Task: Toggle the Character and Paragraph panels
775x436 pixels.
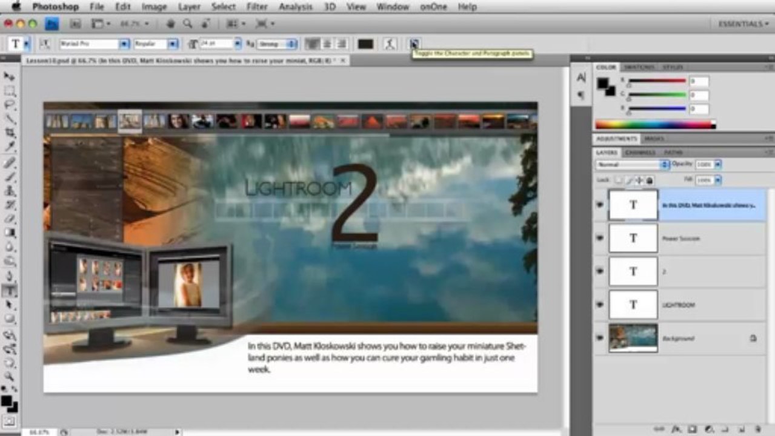Action: click(414, 44)
